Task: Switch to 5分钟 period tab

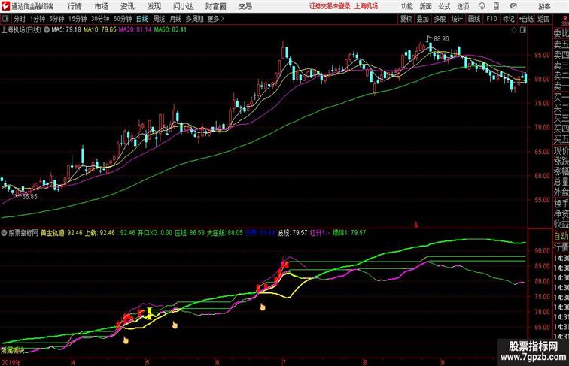Action: coord(56,19)
